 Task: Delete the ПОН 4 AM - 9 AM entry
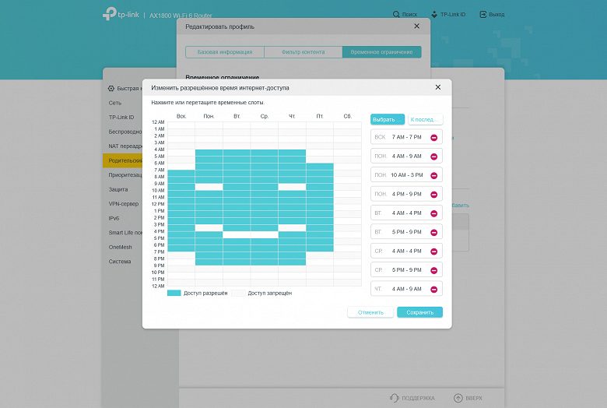pos(434,157)
